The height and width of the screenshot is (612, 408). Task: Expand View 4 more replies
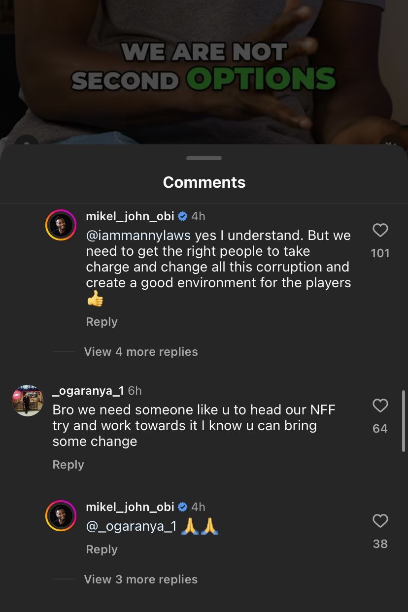[x=141, y=351]
